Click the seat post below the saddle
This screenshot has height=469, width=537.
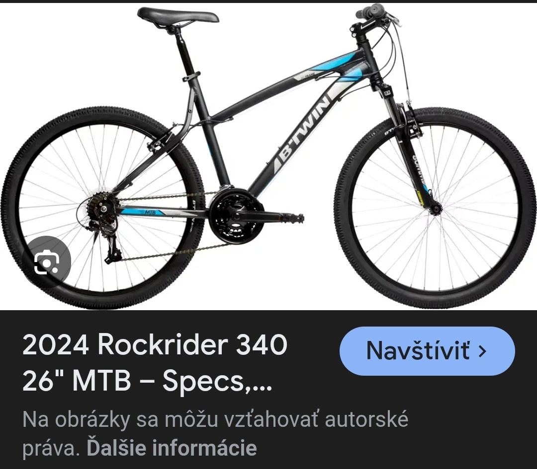point(186,51)
